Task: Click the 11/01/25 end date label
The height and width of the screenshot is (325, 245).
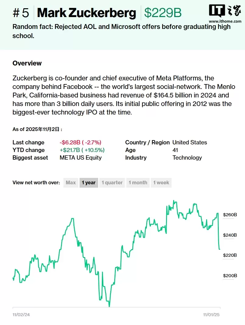Action: [211, 315]
